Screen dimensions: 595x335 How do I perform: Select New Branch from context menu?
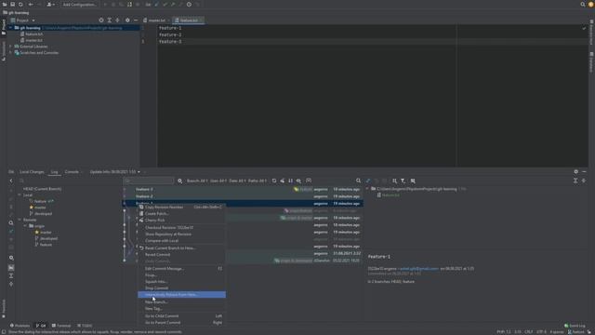point(181,301)
